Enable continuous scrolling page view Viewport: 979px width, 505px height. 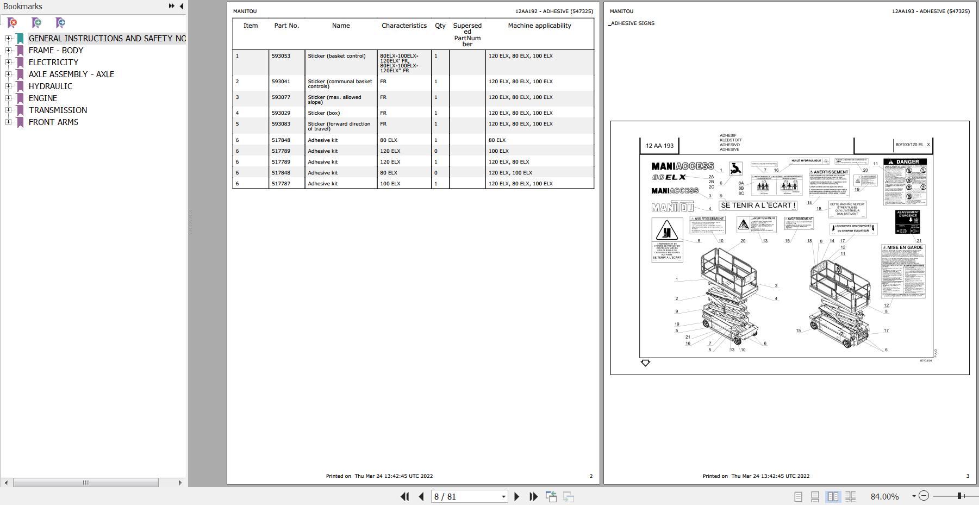click(815, 496)
